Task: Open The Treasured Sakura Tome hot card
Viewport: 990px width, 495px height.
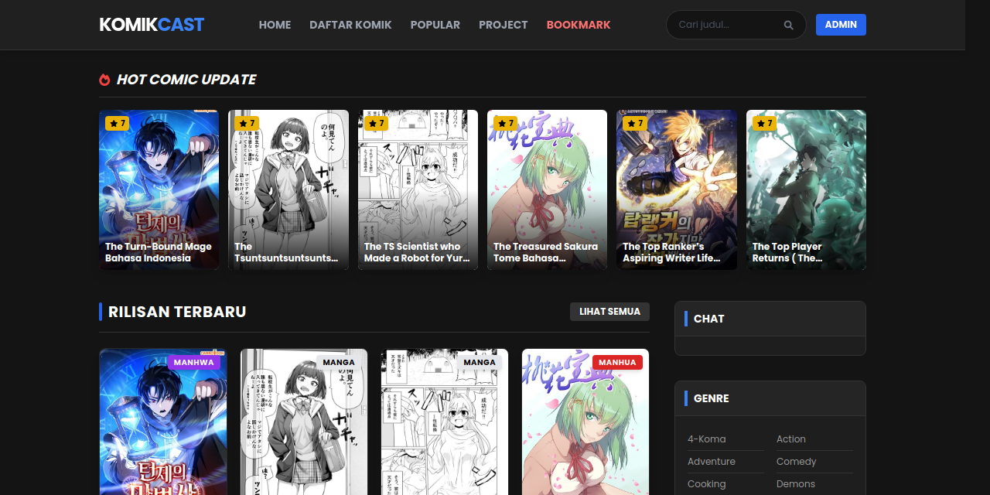Action: 547,189
